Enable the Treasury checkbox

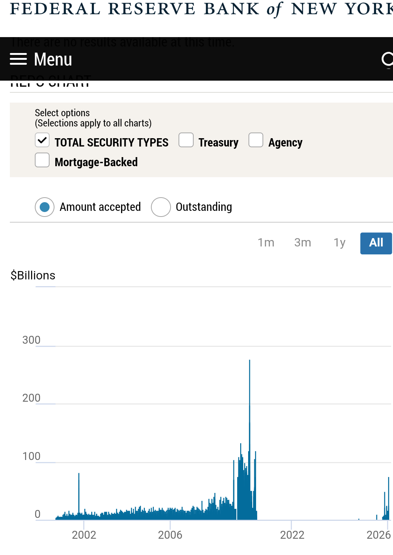186,140
